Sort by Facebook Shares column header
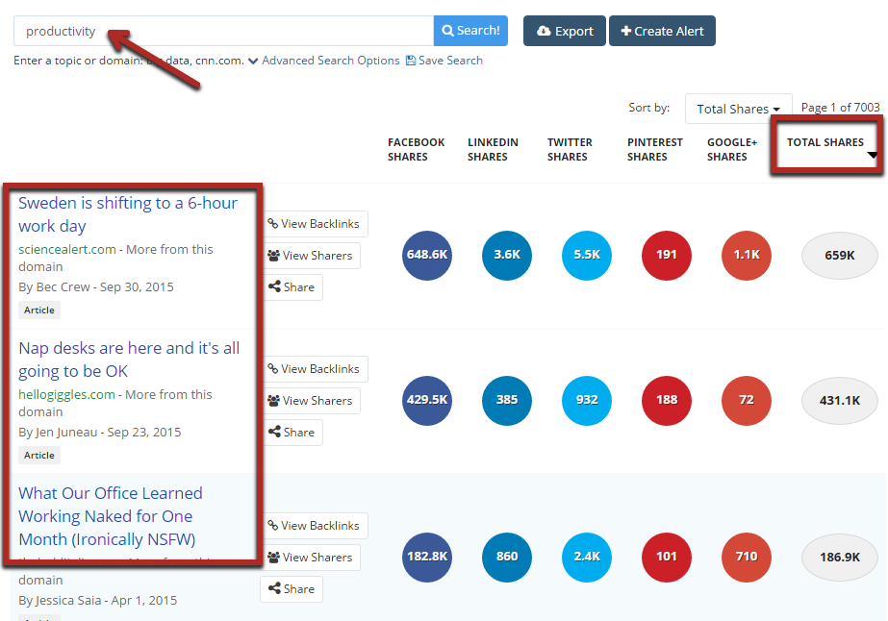This screenshot has height=621, width=888. tap(416, 149)
